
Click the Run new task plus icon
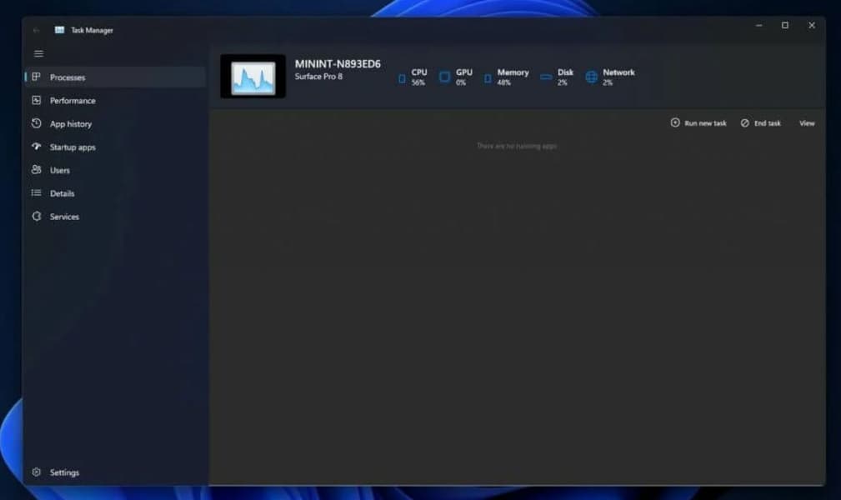(675, 122)
